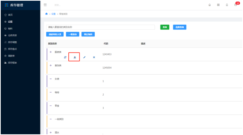Click add subcategory icon in 服装类 row
Viewport: 243px width, 135px height.
(75, 57)
